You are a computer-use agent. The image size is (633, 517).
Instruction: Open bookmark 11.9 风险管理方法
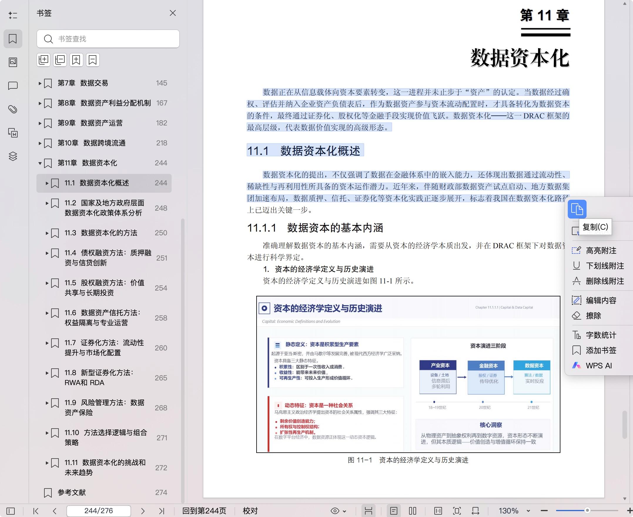click(104, 407)
